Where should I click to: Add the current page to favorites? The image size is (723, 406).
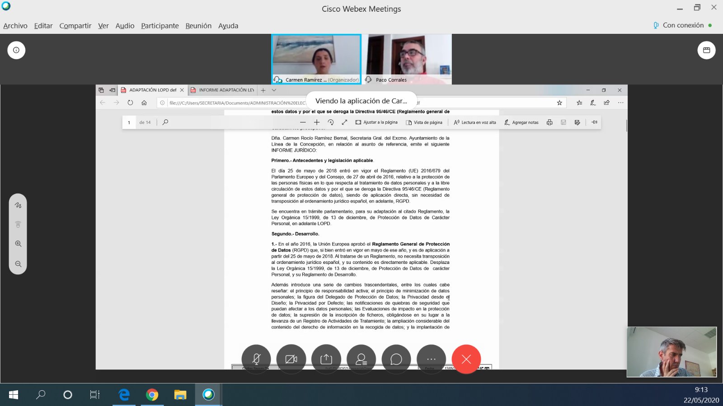coord(560,102)
